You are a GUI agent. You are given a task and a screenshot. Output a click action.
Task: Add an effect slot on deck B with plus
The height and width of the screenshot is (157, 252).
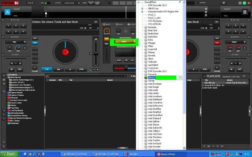(245, 48)
